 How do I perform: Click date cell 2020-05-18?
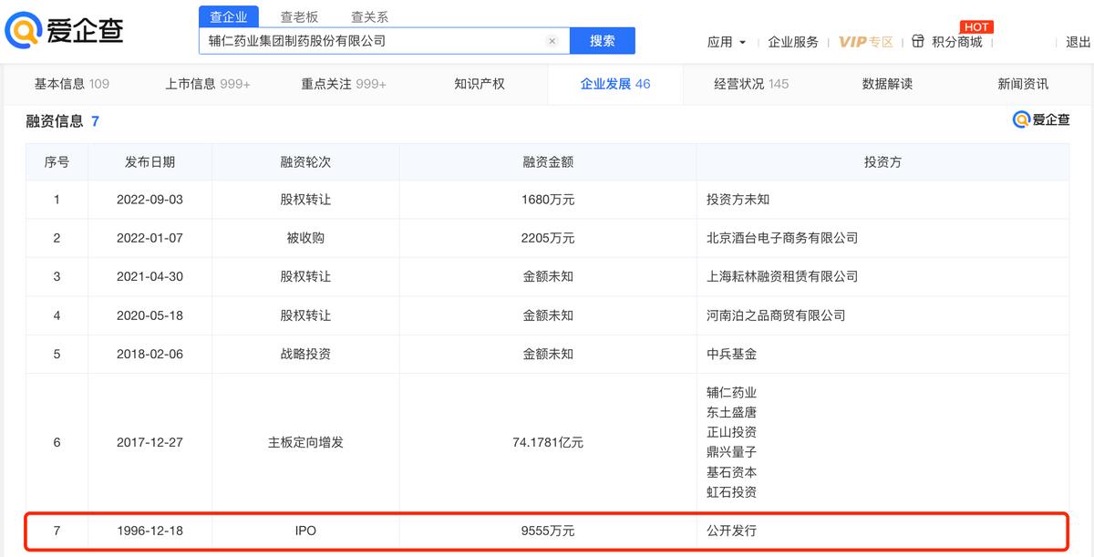(150, 315)
